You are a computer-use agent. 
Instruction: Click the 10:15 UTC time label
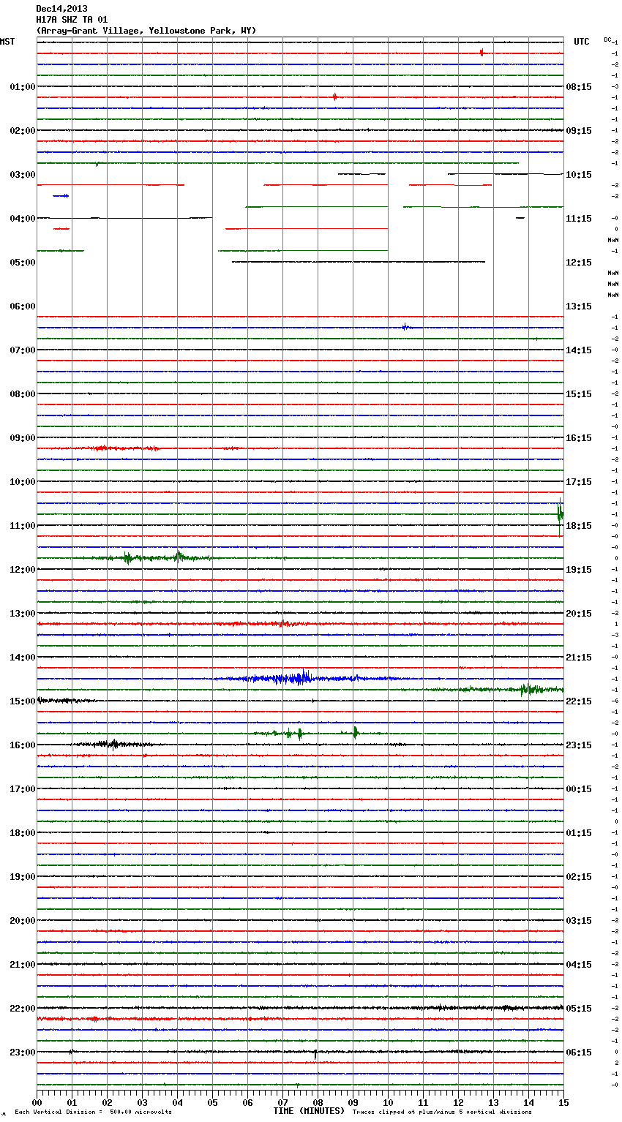[579, 175]
